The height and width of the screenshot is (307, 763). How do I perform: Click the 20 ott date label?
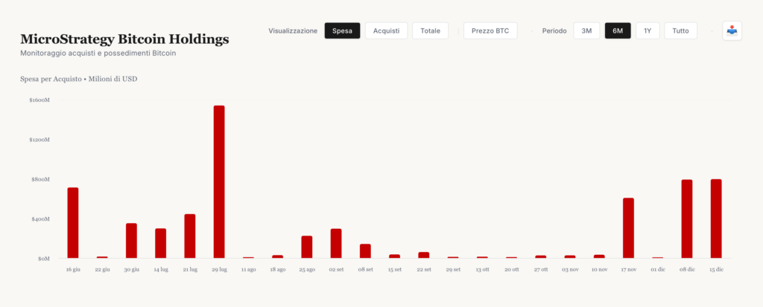511,269
